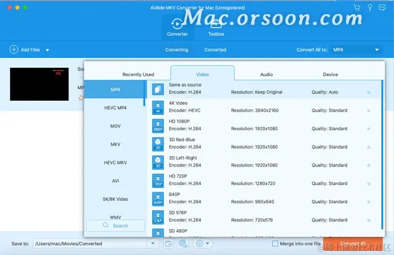Select the SD 576P preset icon
Image resolution: width=394 pixels, height=255 pixels.
(158, 217)
